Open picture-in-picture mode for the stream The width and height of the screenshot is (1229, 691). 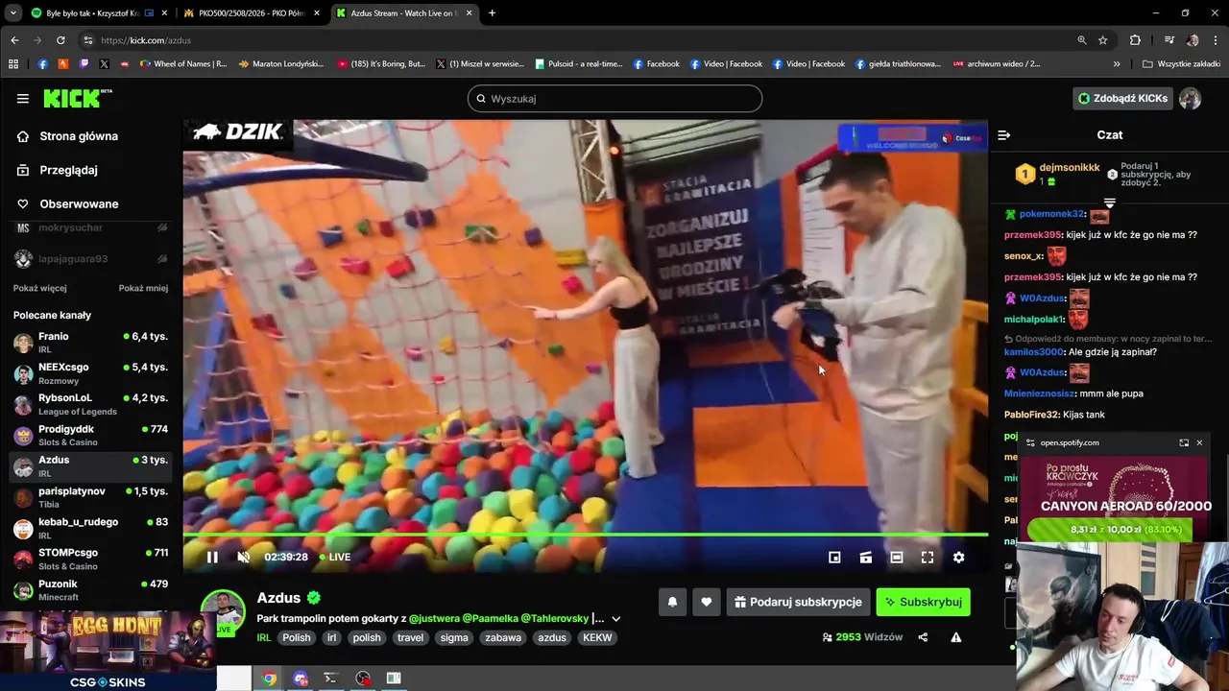pyautogui.click(x=834, y=557)
